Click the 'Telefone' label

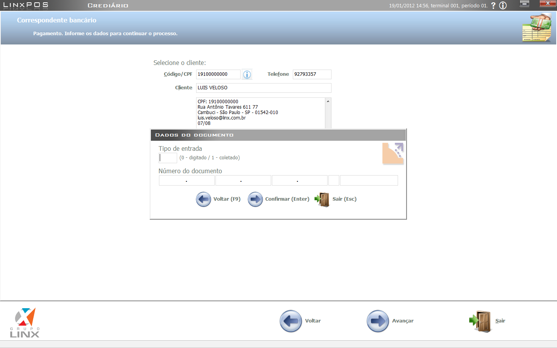point(278,74)
